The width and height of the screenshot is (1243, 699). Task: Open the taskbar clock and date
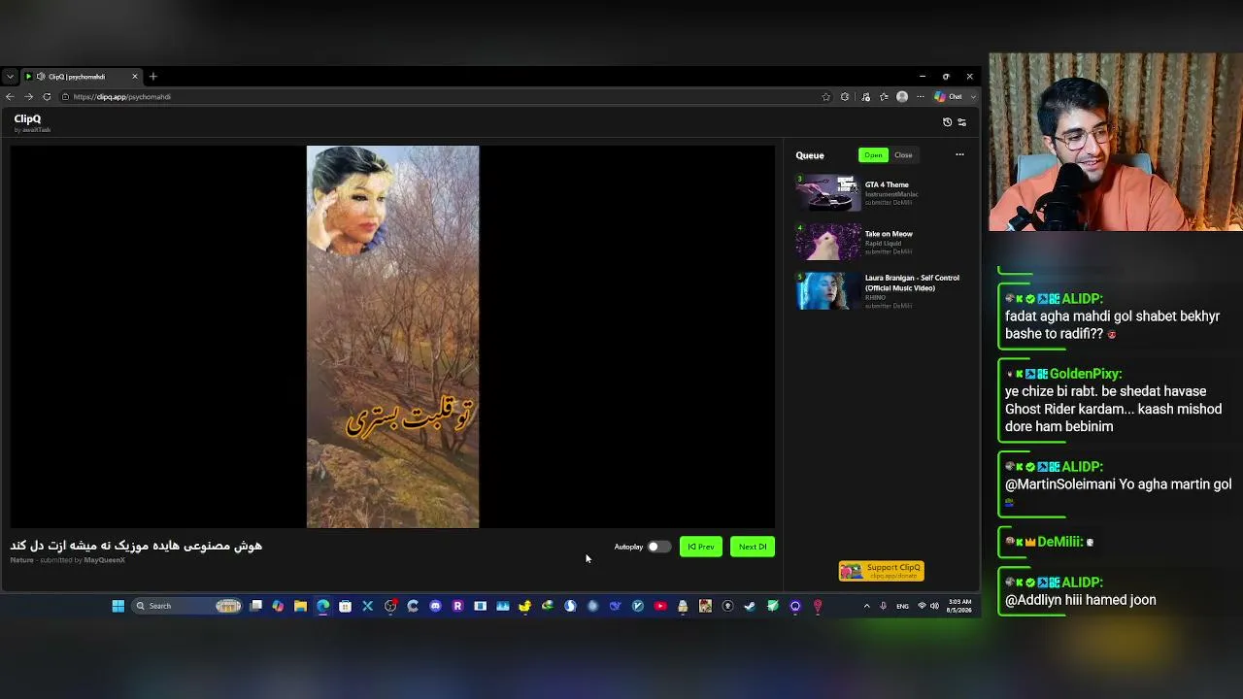(959, 606)
